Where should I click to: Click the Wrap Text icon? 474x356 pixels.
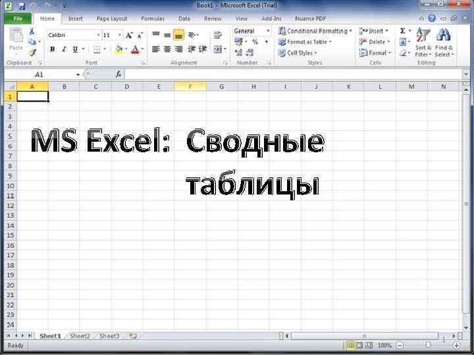[x=217, y=35]
